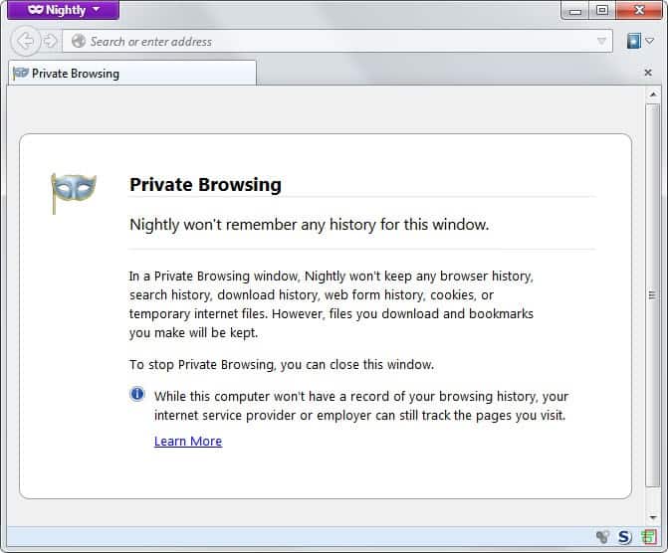Click the scrollbar down arrow
Screen dimensions: 668x553
pyautogui.click(x=653, y=517)
